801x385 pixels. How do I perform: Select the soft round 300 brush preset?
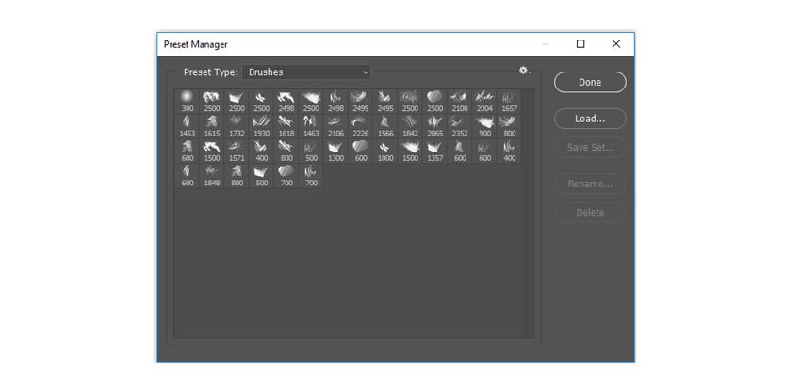click(x=188, y=101)
